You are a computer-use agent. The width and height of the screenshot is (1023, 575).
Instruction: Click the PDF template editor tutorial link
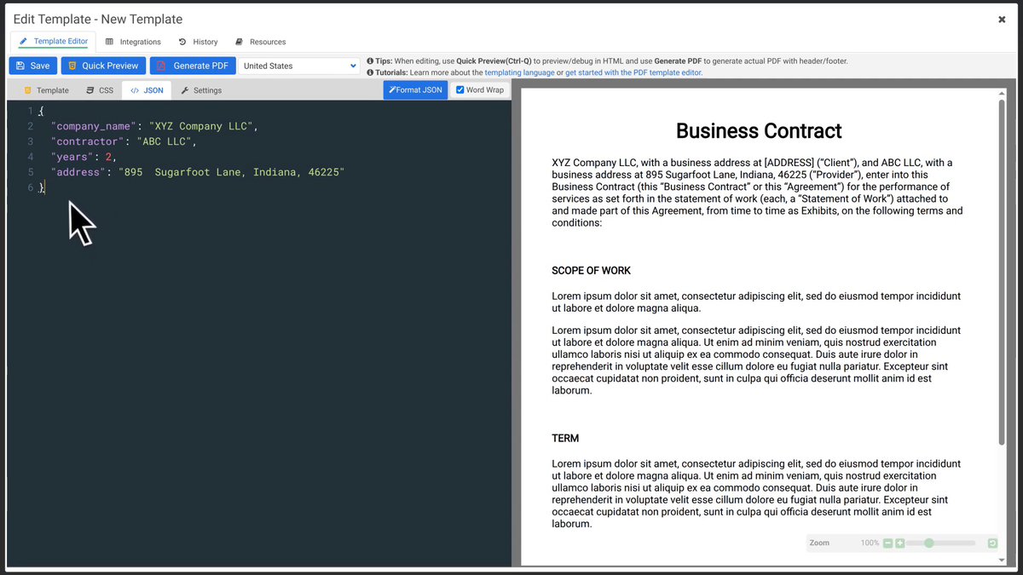(639, 72)
